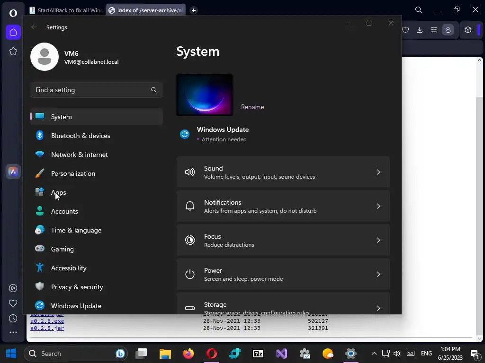Click the desktop wallpaper thumbnail
This screenshot has width=485, height=363.
[x=205, y=95]
